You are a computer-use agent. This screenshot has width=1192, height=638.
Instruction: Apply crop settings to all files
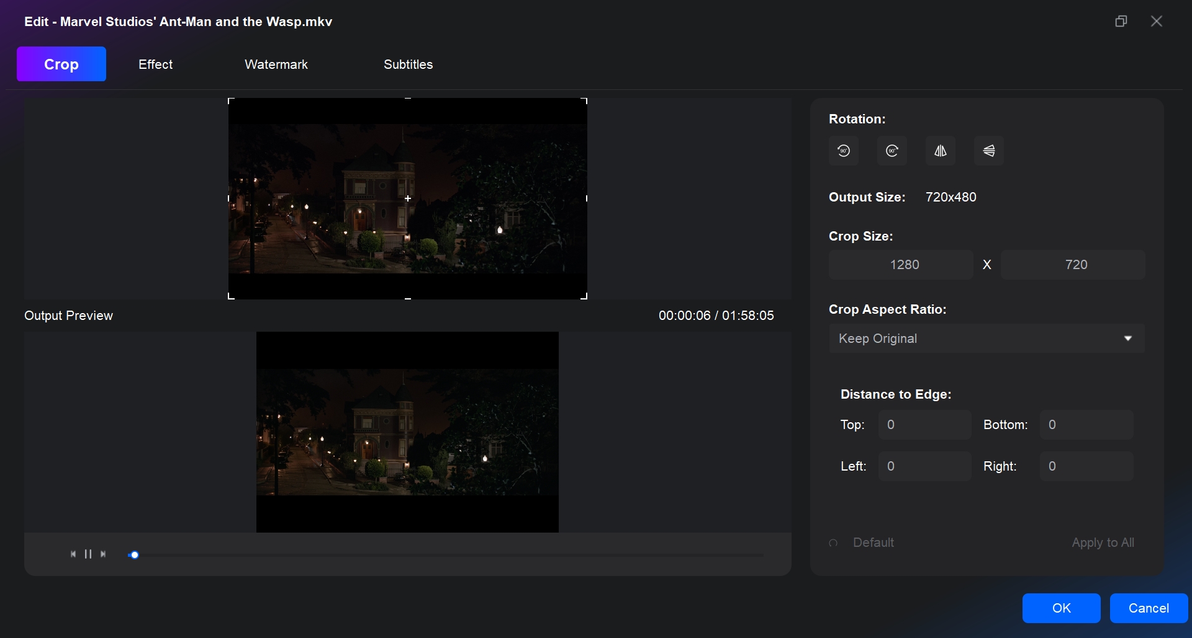coord(1103,542)
